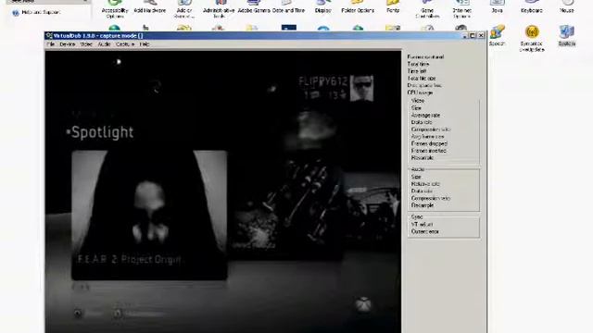Open the Java control panel icon
The width and height of the screenshot is (593, 333).
pyautogui.click(x=497, y=6)
